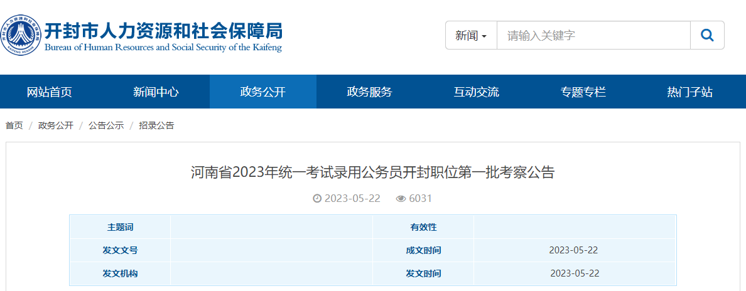
Task: Type in the 请输入关键字 search field
Action: pos(593,36)
